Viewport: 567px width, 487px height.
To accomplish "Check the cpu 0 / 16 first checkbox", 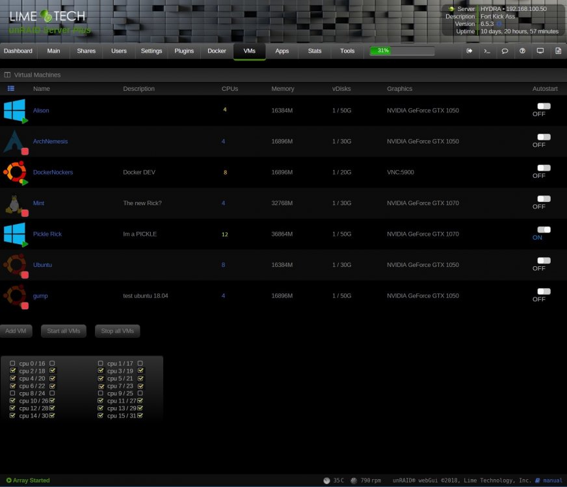I will (x=12, y=363).
